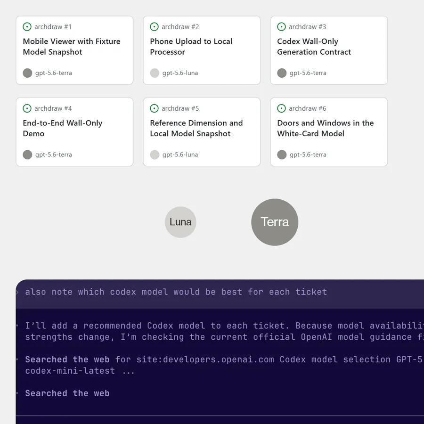Click the gray terra avatar on archdraw #1 card
424x424 pixels.
point(27,73)
